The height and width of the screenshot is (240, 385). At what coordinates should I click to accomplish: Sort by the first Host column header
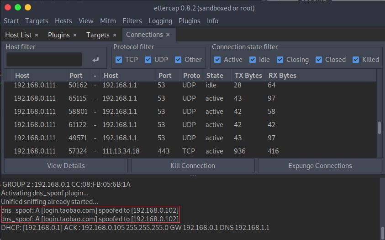[x=39, y=76]
